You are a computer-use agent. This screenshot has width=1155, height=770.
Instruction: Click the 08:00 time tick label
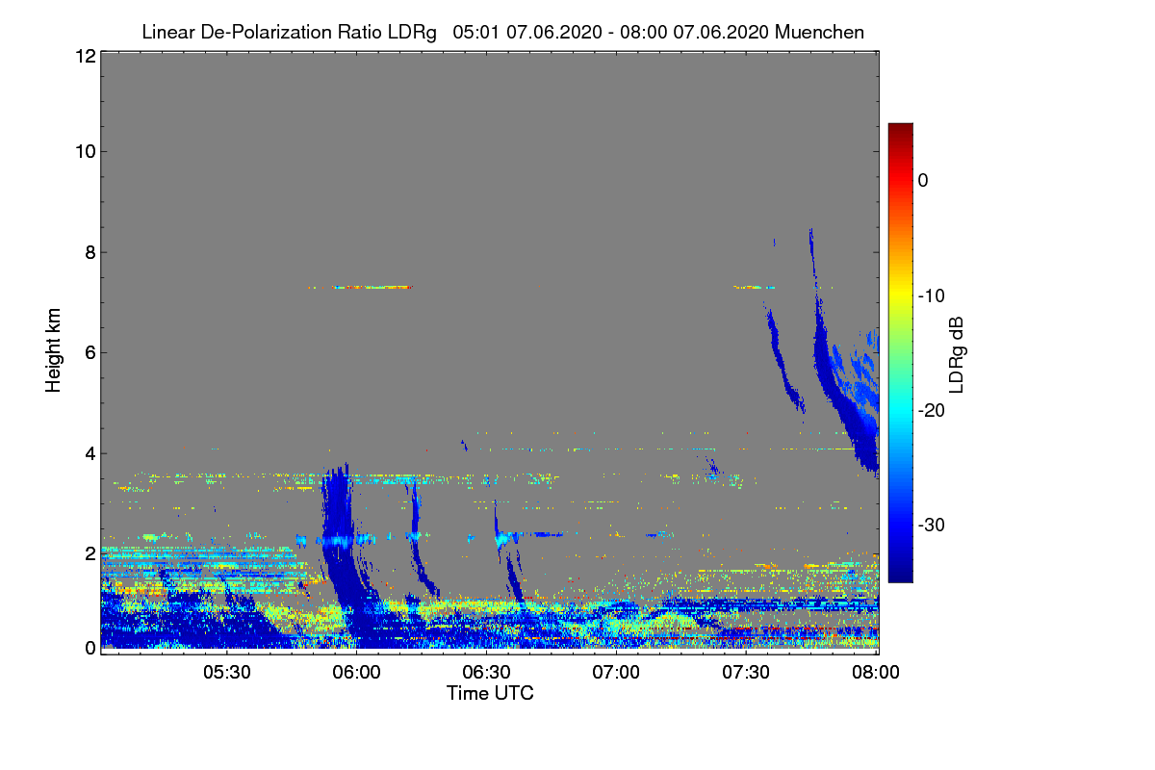pyautogui.click(x=876, y=672)
